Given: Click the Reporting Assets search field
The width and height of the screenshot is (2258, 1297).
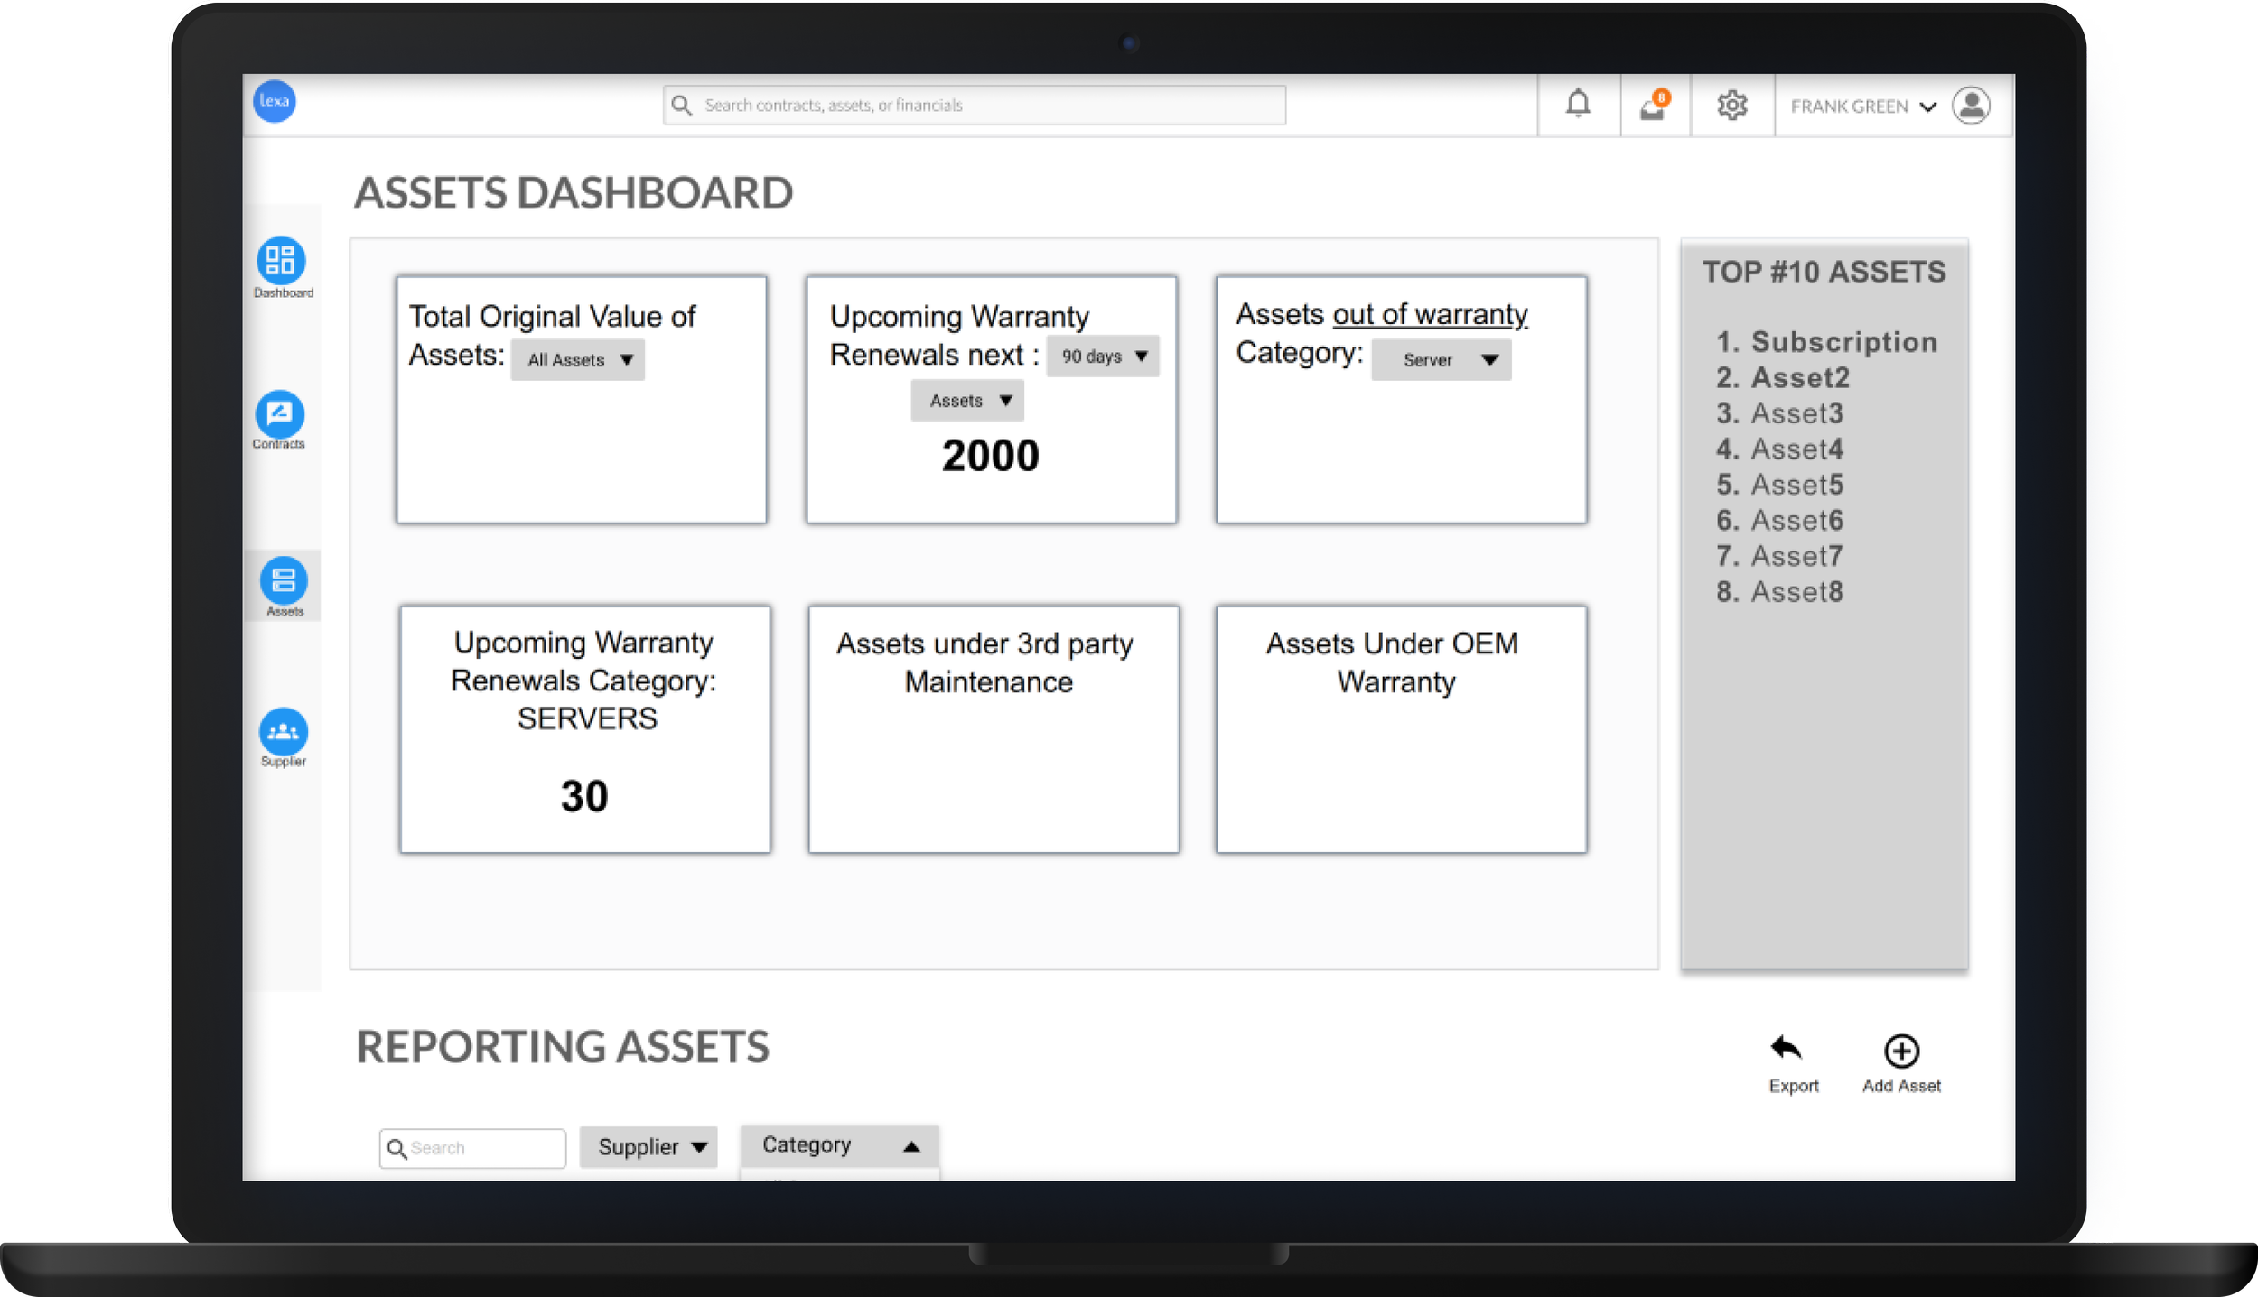Looking at the screenshot, I should tap(472, 1148).
